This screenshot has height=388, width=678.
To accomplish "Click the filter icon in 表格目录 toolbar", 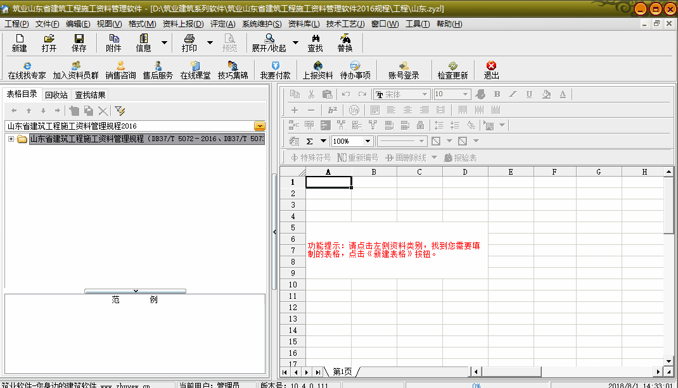I will (120, 111).
